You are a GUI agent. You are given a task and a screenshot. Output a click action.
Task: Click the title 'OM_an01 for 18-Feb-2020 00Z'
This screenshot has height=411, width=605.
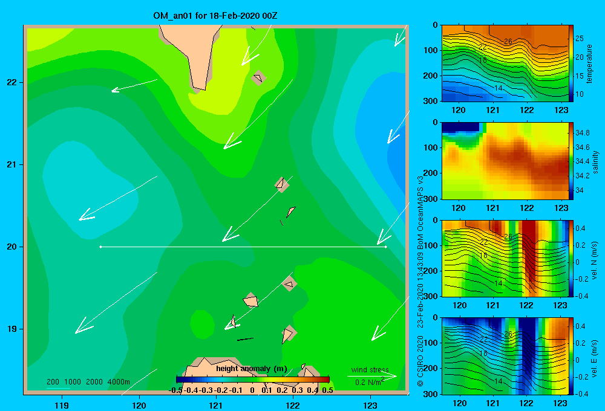click(215, 16)
